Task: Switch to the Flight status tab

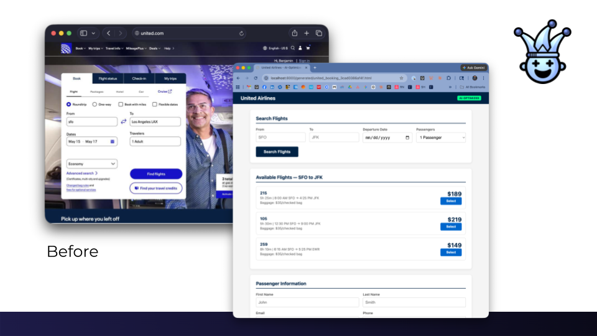Action: [x=108, y=78]
